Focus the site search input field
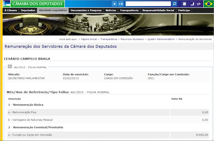The image size is (214, 141). (148, 4)
